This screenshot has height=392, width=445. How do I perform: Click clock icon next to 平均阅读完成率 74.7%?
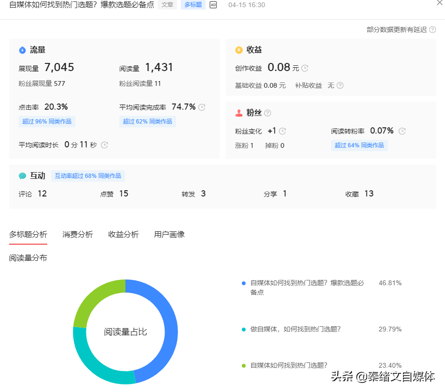pos(202,107)
